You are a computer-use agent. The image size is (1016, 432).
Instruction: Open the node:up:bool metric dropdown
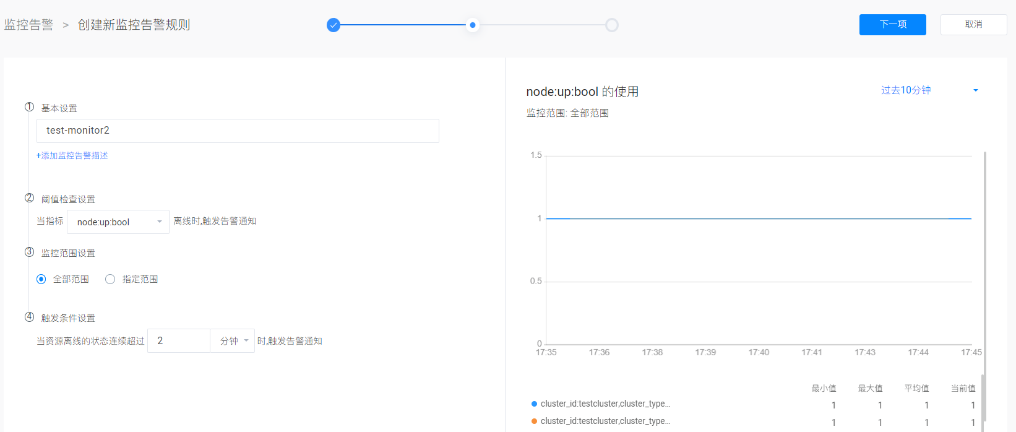point(118,222)
